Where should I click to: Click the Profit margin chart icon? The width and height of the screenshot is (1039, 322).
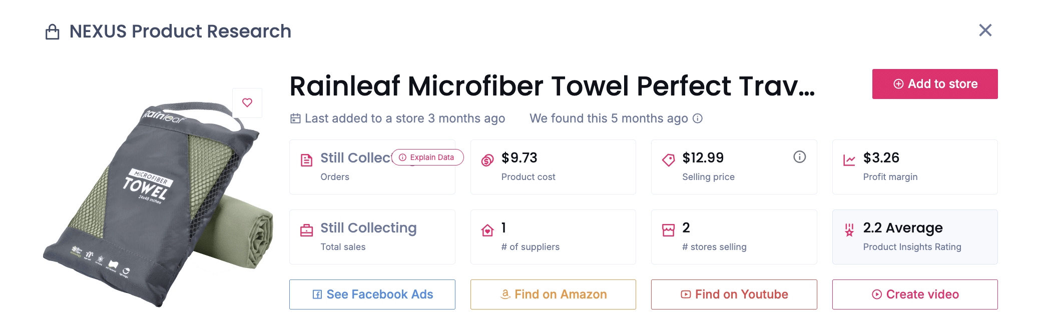point(849,160)
